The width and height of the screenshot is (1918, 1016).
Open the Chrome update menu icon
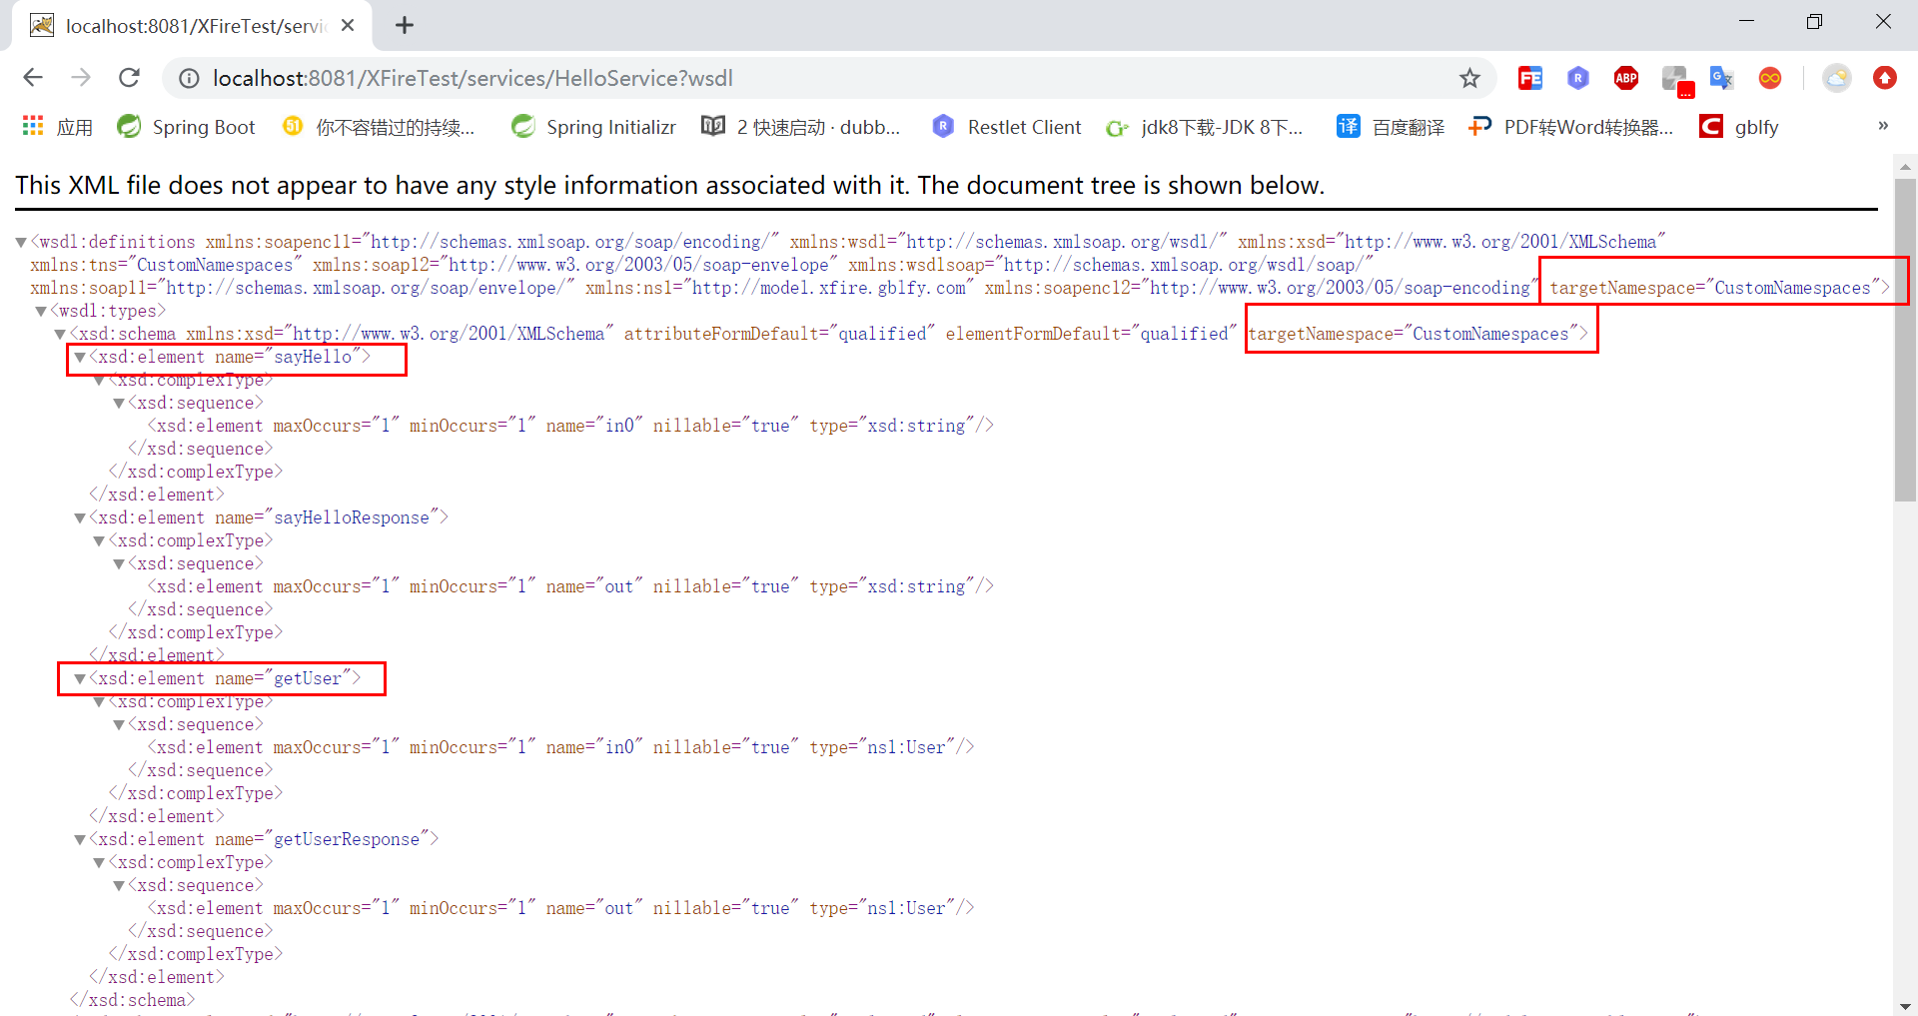pos(1885,78)
